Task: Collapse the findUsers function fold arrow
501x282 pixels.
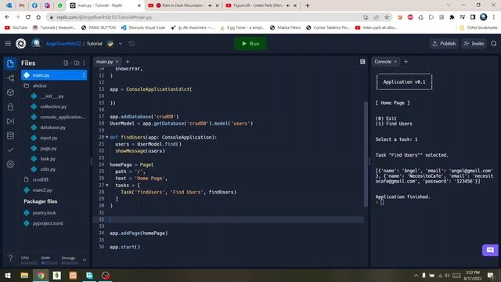Action: 107,137
